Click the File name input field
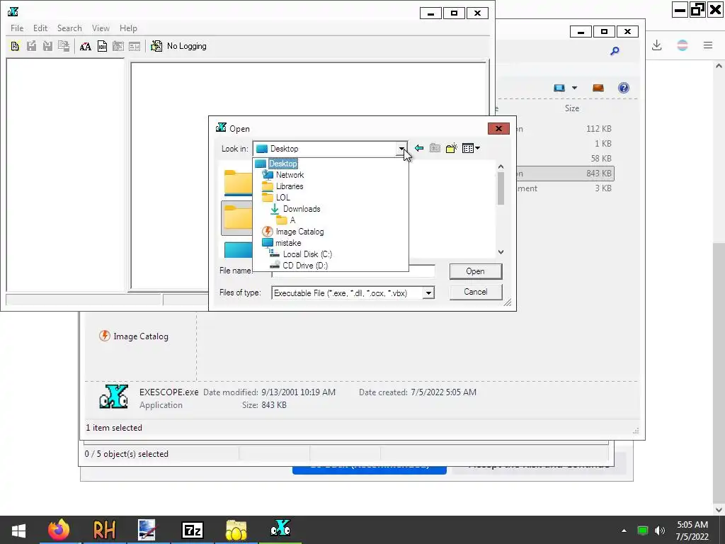 (353, 271)
